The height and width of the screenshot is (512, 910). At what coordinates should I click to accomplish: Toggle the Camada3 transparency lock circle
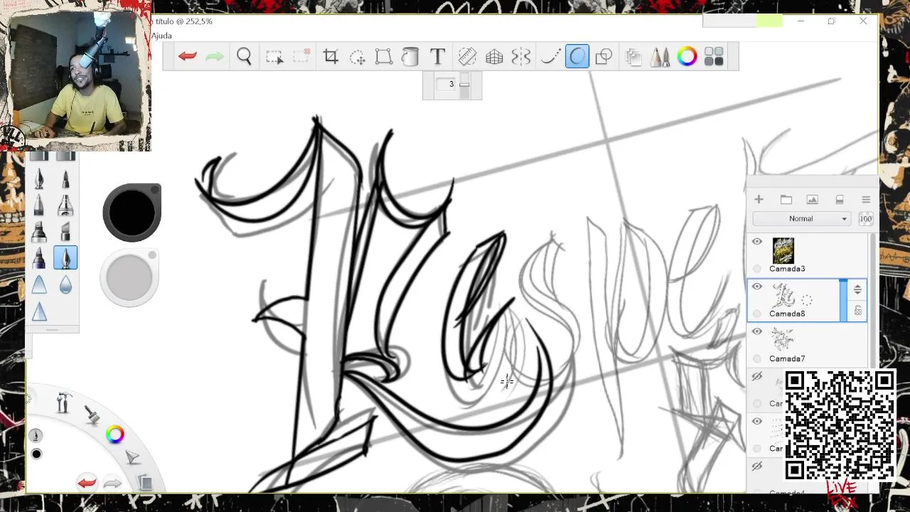[757, 269]
